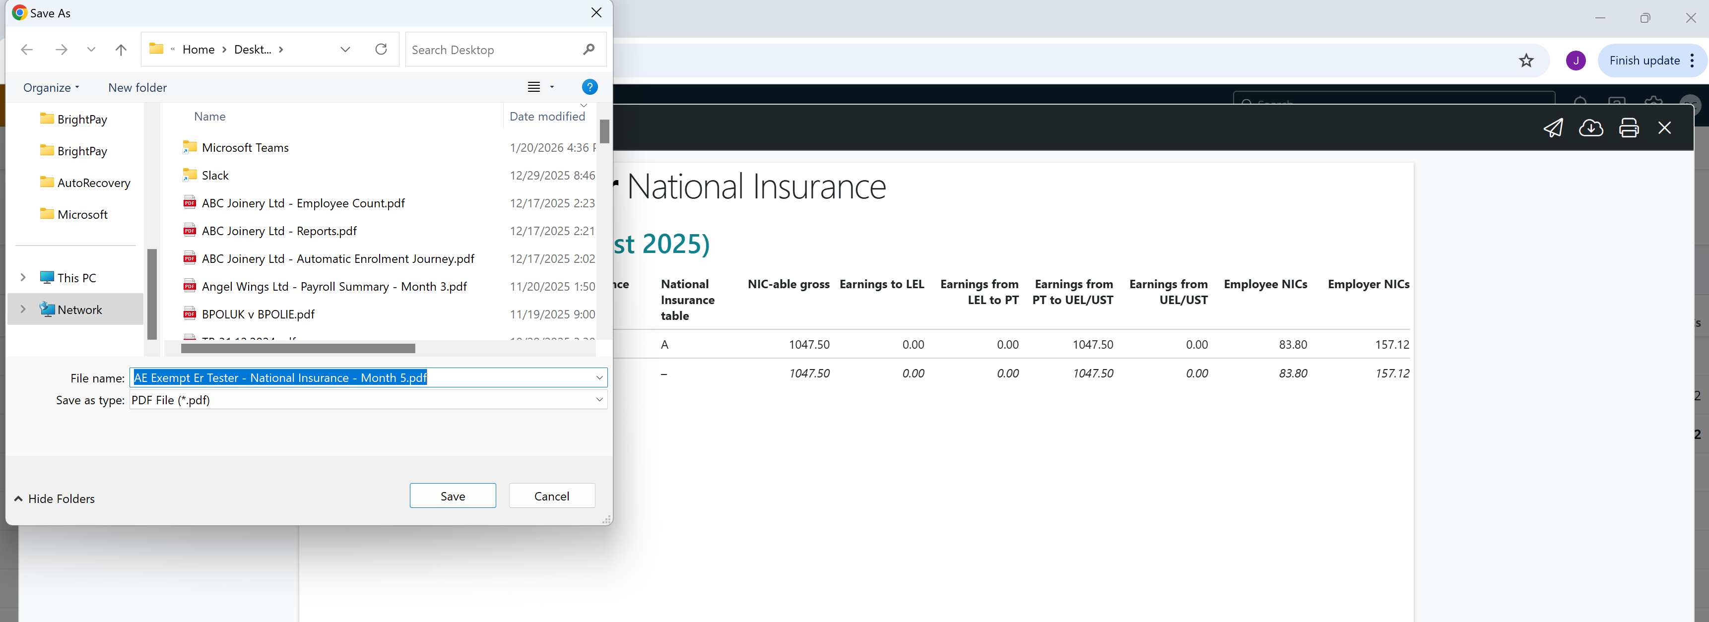Click the Back arrow in Save As dialog
1709x622 pixels.
(26, 50)
